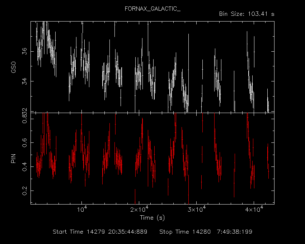Click the 10^4 tick label on the time axis
The height and width of the screenshot is (244, 305).
pos(82,209)
